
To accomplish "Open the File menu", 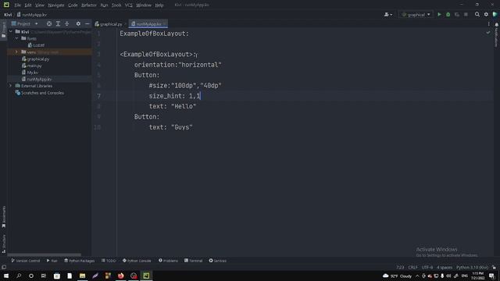I will pyautogui.click(x=17, y=5).
